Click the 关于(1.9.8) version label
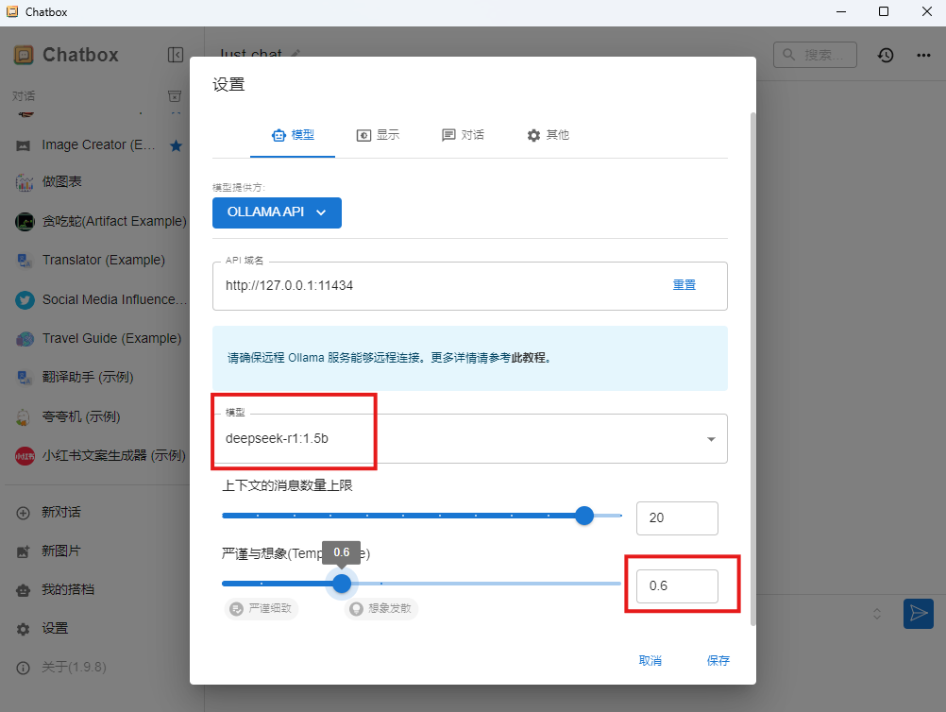The width and height of the screenshot is (946, 712). pyautogui.click(x=74, y=668)
